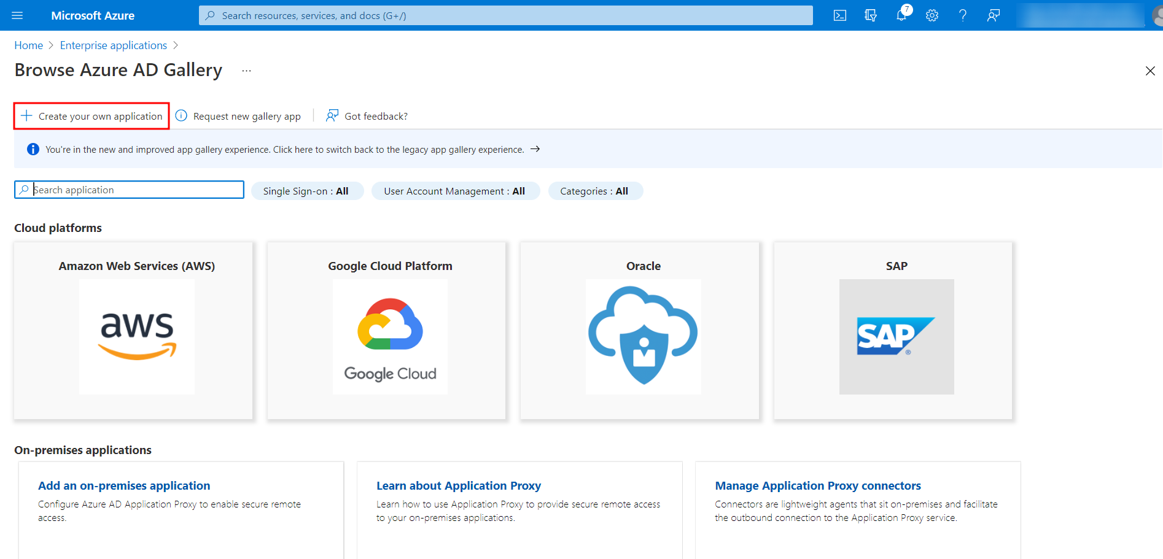Select the Google Cloud Platform tile
The height and width of the screenshot is (559, 1163).
387,331
